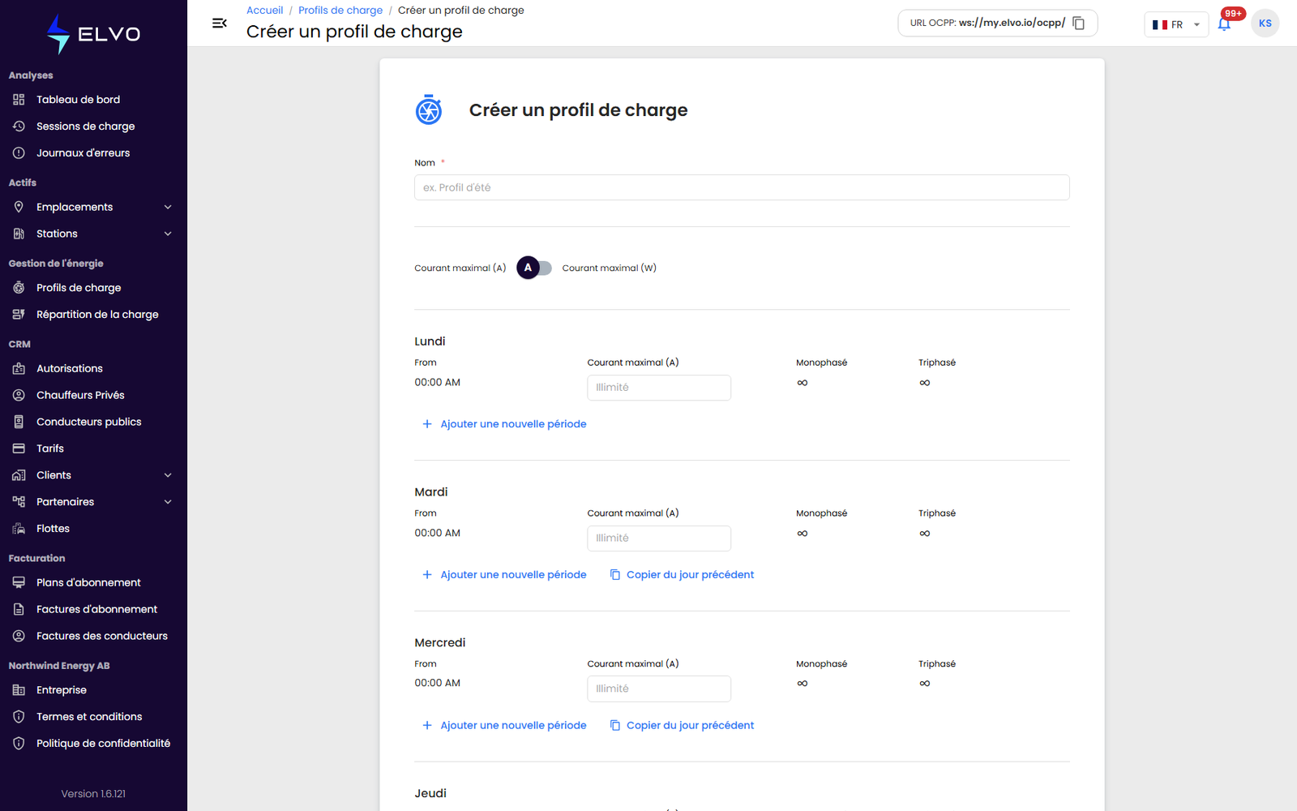Click the Entreprise building icon
The height and width of the screenshot is (811, 1297).
coord(19,690)
